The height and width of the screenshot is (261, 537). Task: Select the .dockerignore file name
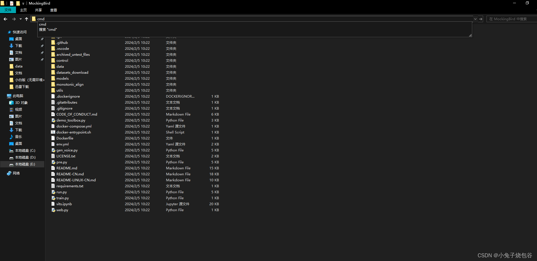point(68,96)
